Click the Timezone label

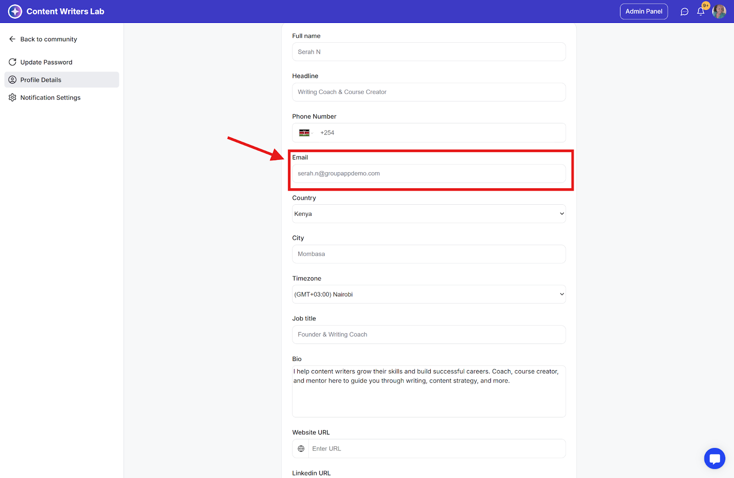pos(307,278)
